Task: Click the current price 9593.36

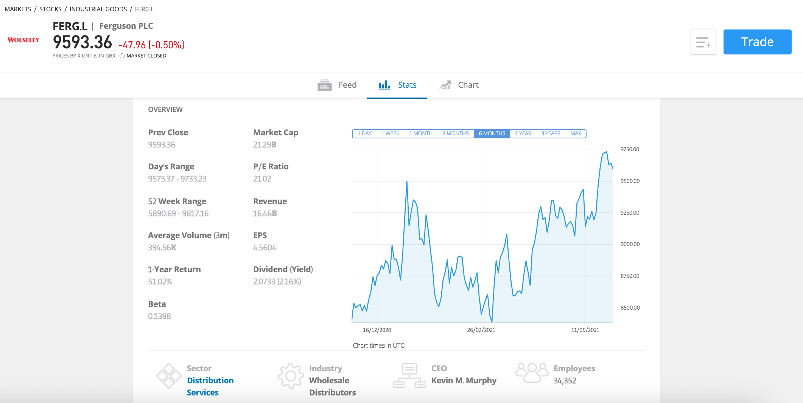Action: pos(82,42)
